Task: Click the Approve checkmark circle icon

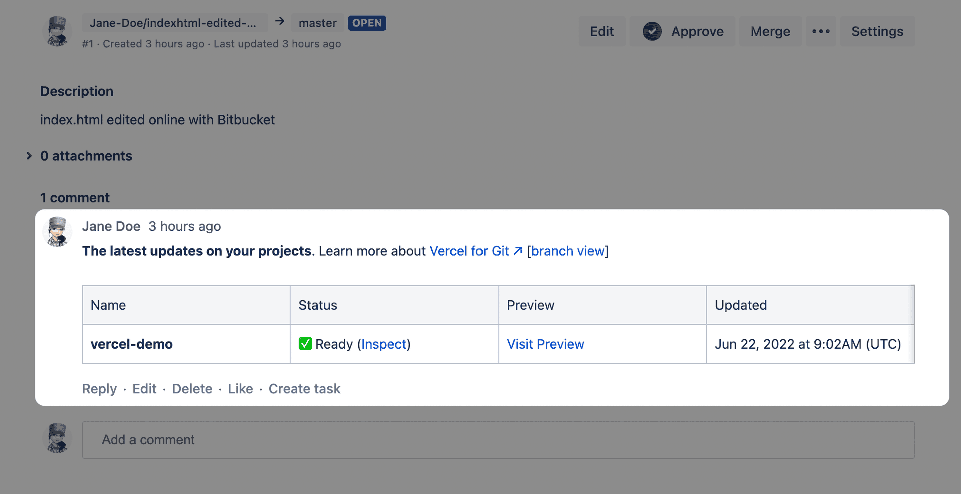Action: click(652, 31)
